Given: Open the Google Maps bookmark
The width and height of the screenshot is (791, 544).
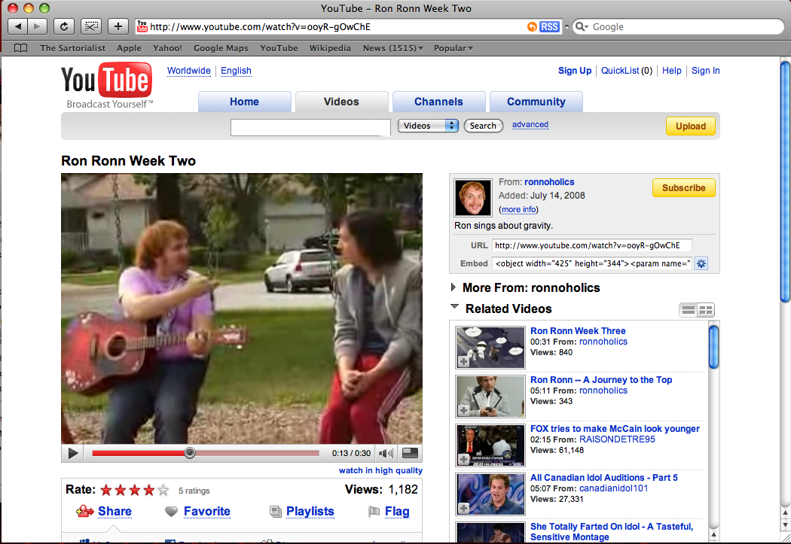Looking at the screenshot, I should tap(221, 48).
